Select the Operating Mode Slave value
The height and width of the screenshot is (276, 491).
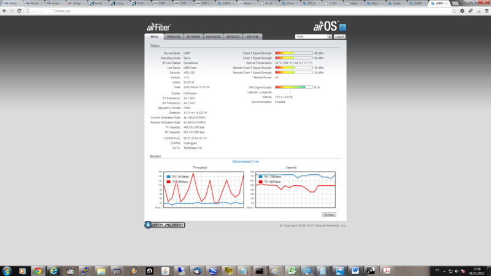point(187,58)
